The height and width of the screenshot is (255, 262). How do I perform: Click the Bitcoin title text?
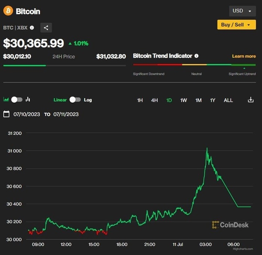(28, 11)
